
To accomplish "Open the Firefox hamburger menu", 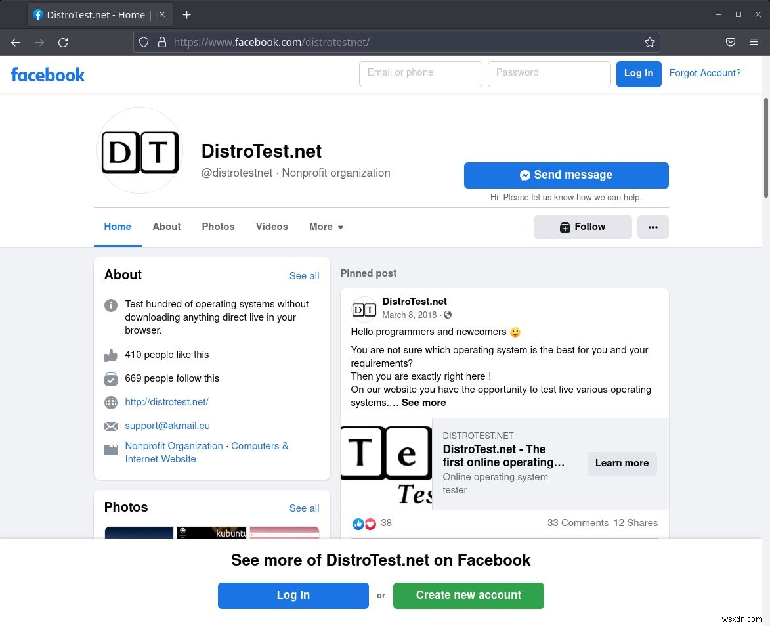I will [x=754, y=42].
